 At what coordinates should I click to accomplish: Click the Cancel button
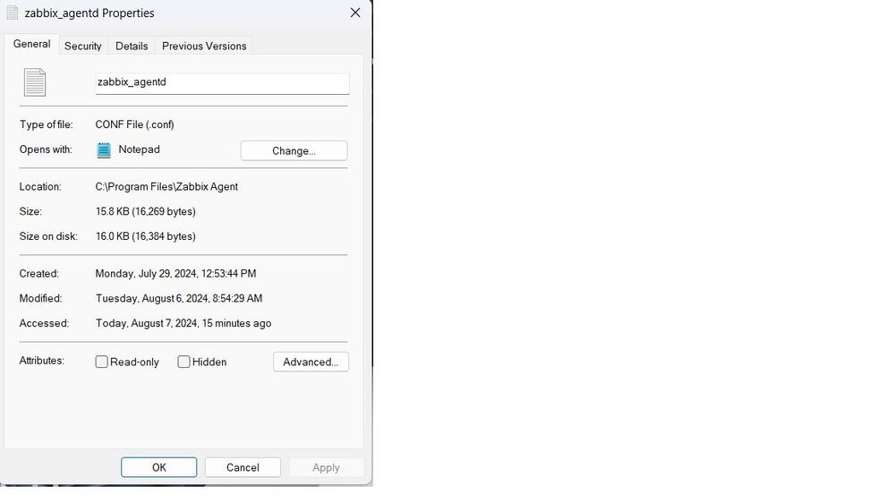tap(243, 467)
